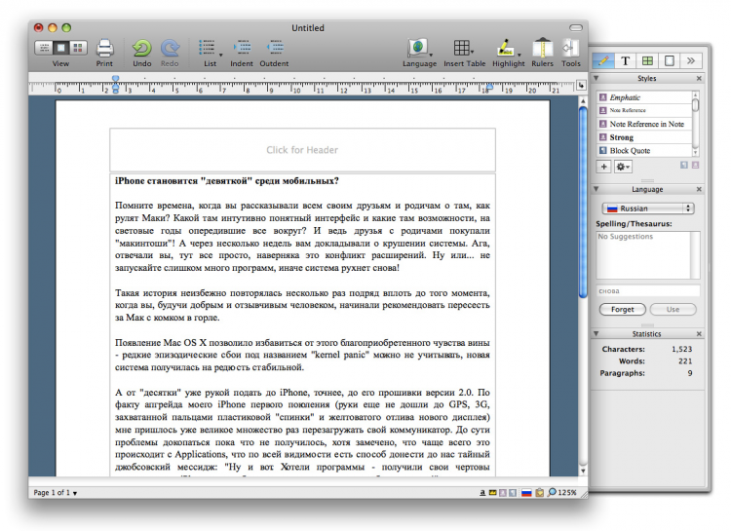The width and height of the screenshot is (731, 531).
Task: Click the Redo toolbar icon
Action: point(170,48)
